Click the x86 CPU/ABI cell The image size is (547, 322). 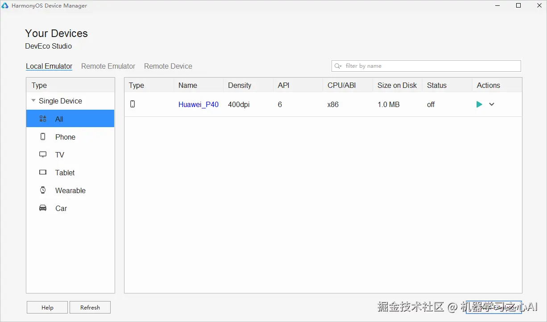(x=333, y=104)
